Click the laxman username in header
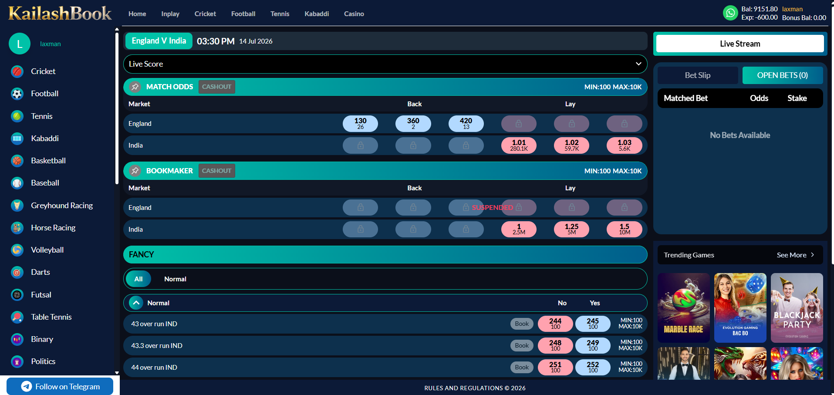 (792, 9)
